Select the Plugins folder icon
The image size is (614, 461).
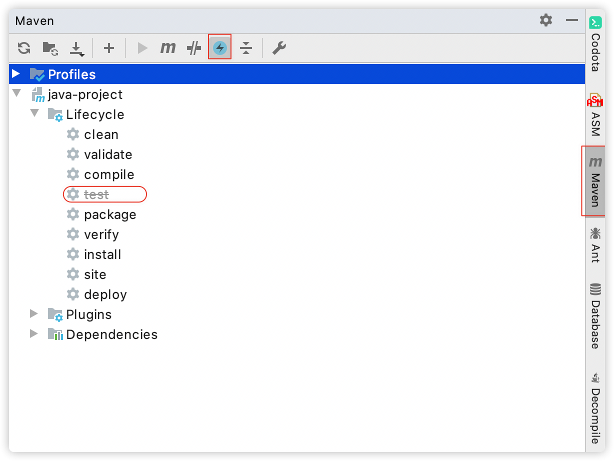(55, 314)
